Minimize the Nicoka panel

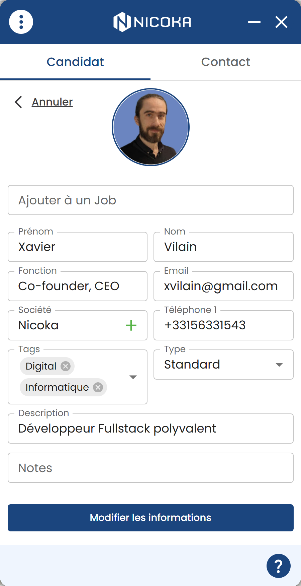(254, 22)
